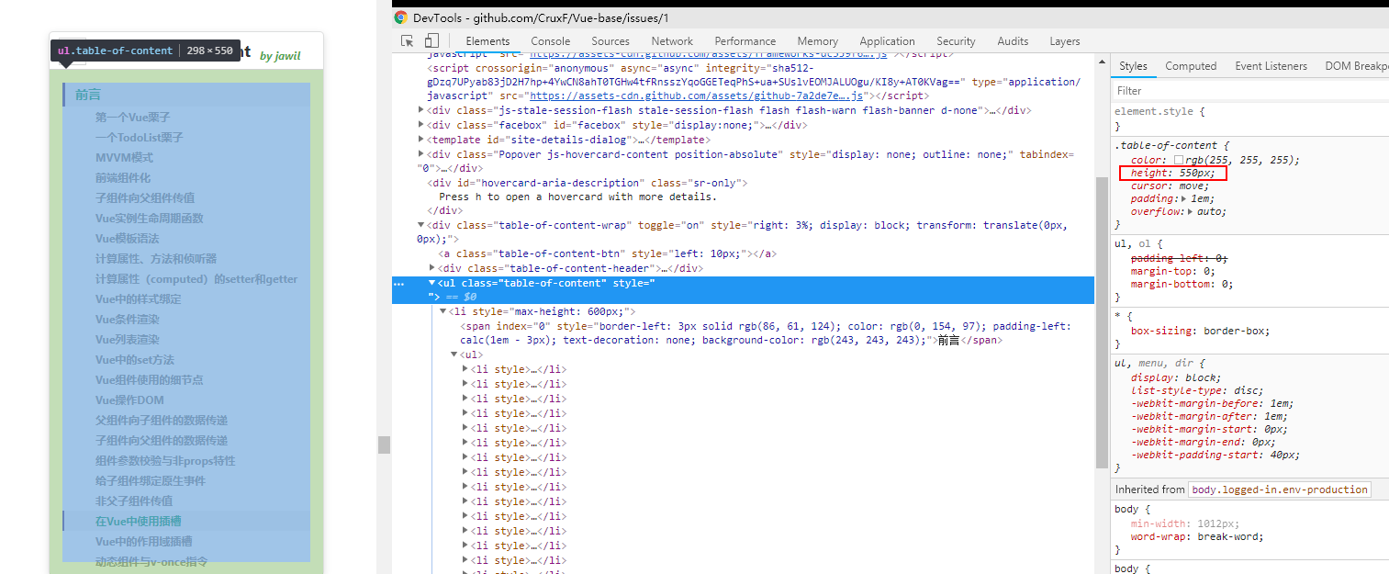1389x574 pixels.
Task: Select Vue列表渲染 in the contents list
Action: click(128, 340)
